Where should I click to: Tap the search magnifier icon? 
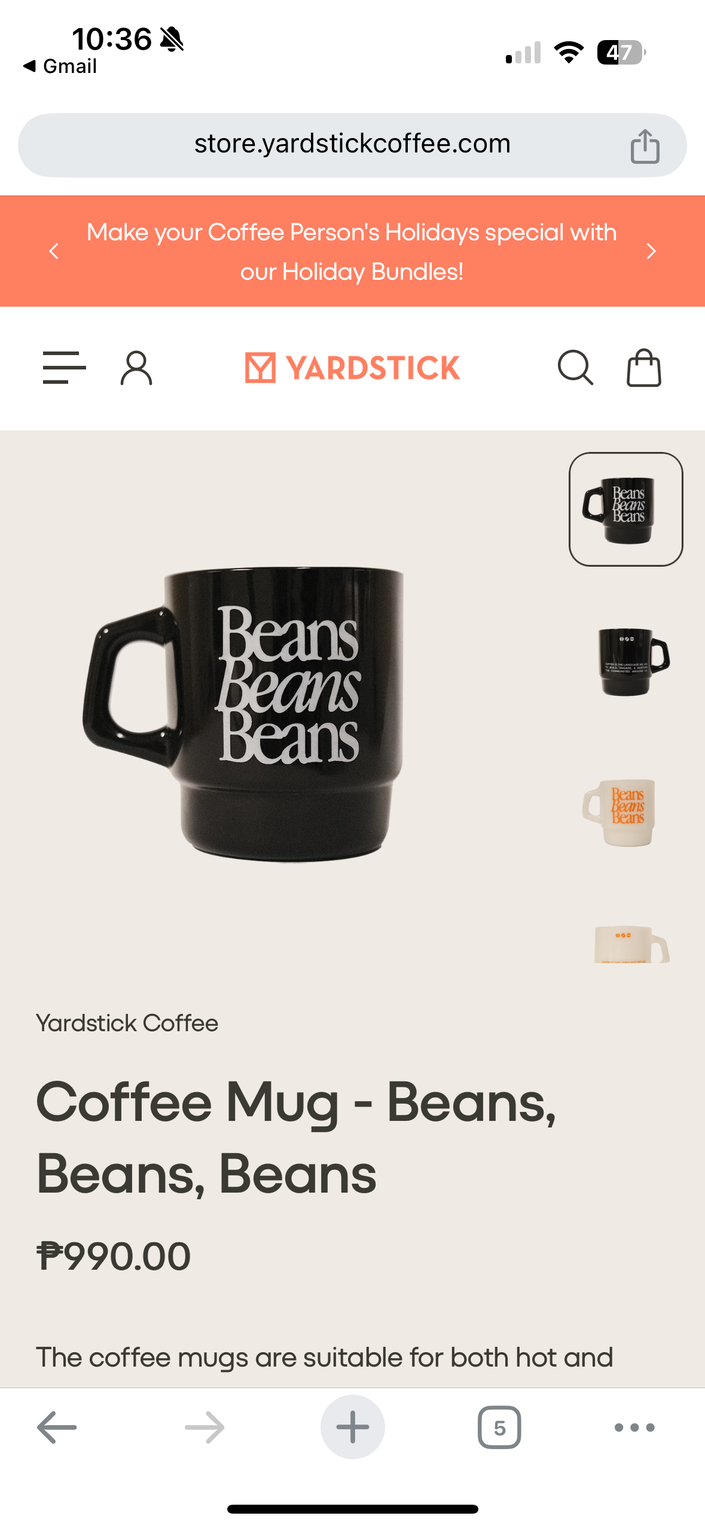tap(575, 368)
